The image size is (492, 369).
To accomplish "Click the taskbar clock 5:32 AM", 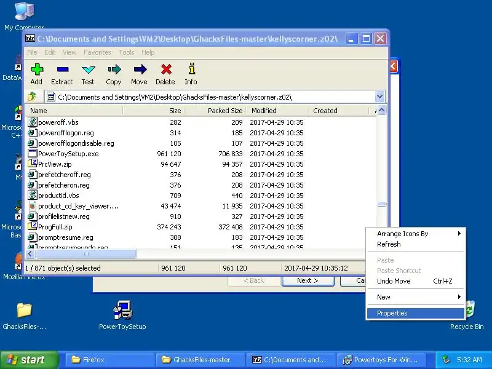I will tap(469, 360).
